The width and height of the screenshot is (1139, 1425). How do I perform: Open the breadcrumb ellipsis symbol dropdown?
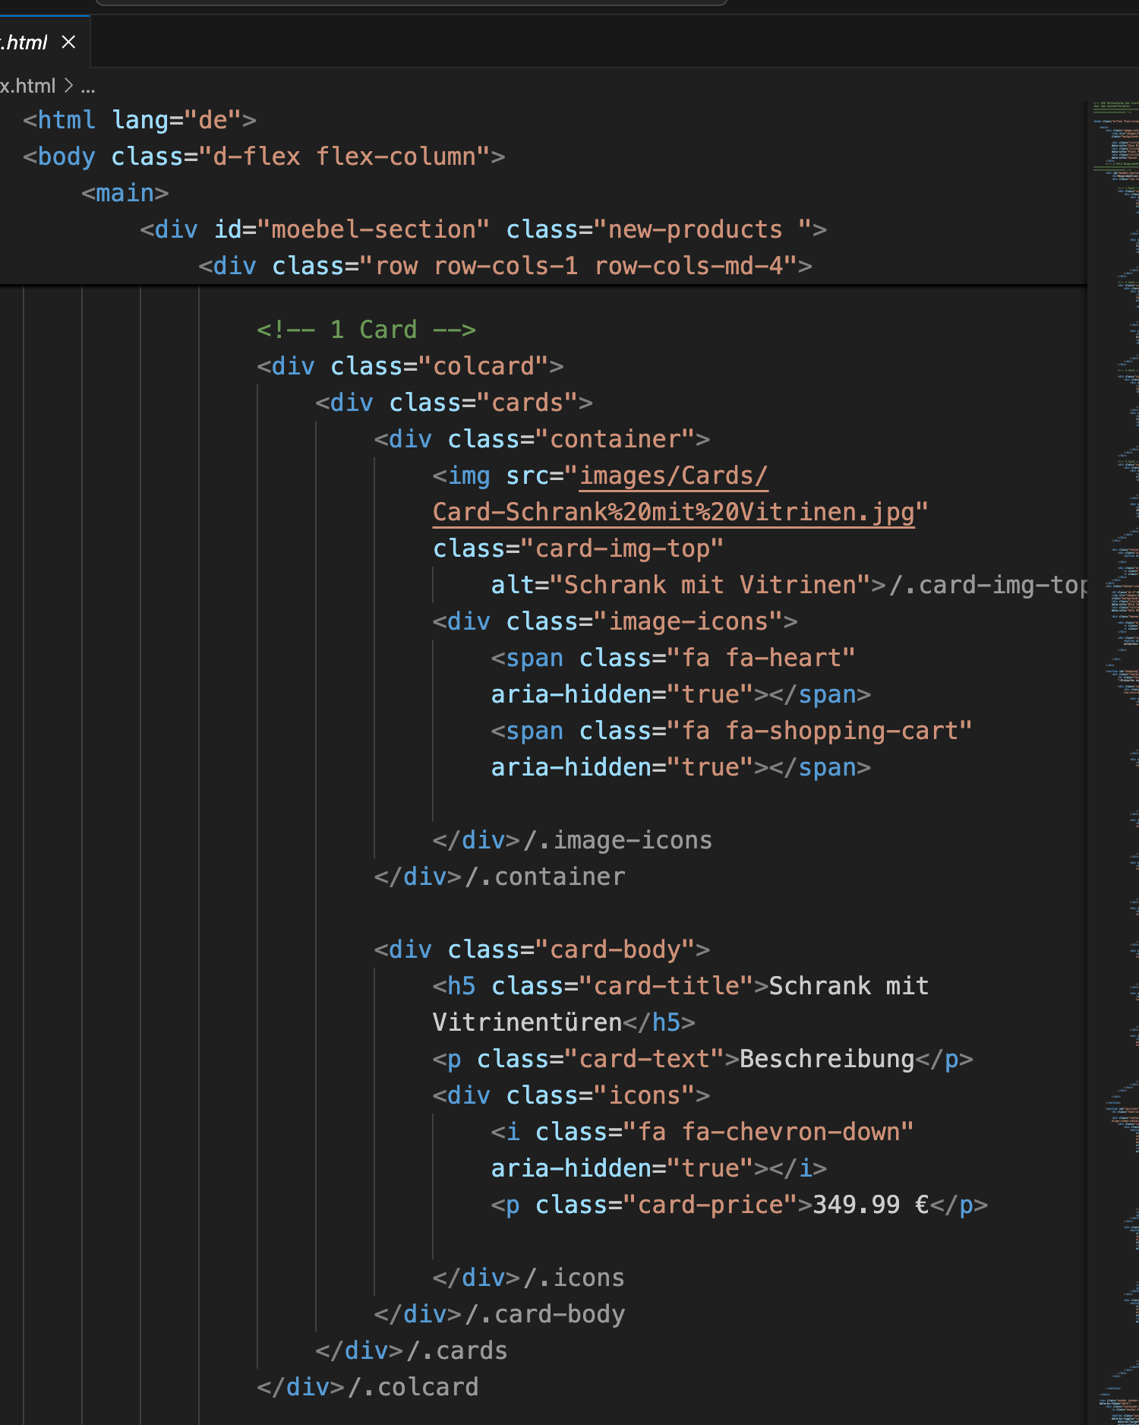click(88, 87)
